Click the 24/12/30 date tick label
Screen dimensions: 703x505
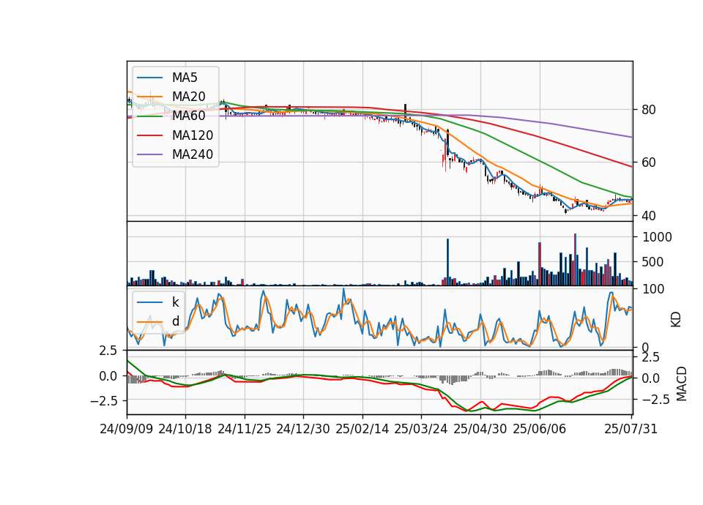click(303, 429)
